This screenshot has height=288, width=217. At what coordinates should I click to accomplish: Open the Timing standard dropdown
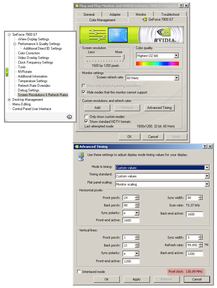207,176
